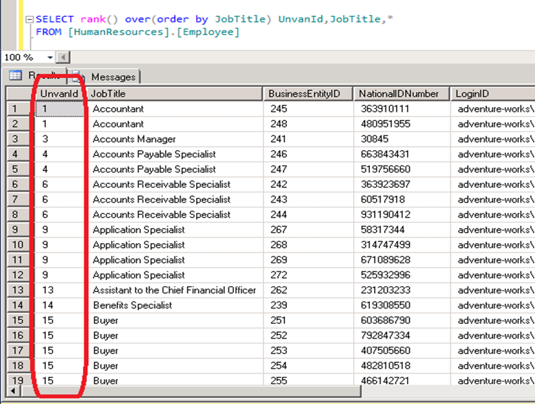Image resolution: width=535 pixels, height=404 pixels.
Task: Select row header 3 in results grid
Action: (18, 139)
